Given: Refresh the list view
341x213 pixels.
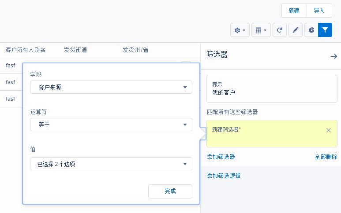Looking at the screenshot, I should pos(280,30).
